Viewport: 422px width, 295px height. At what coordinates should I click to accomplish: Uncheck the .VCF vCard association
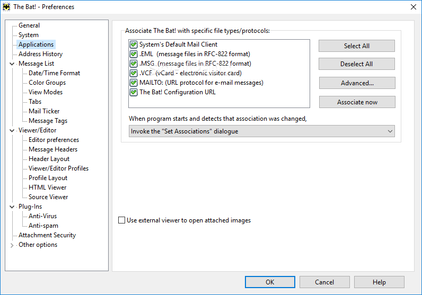[x=134, y=73]
